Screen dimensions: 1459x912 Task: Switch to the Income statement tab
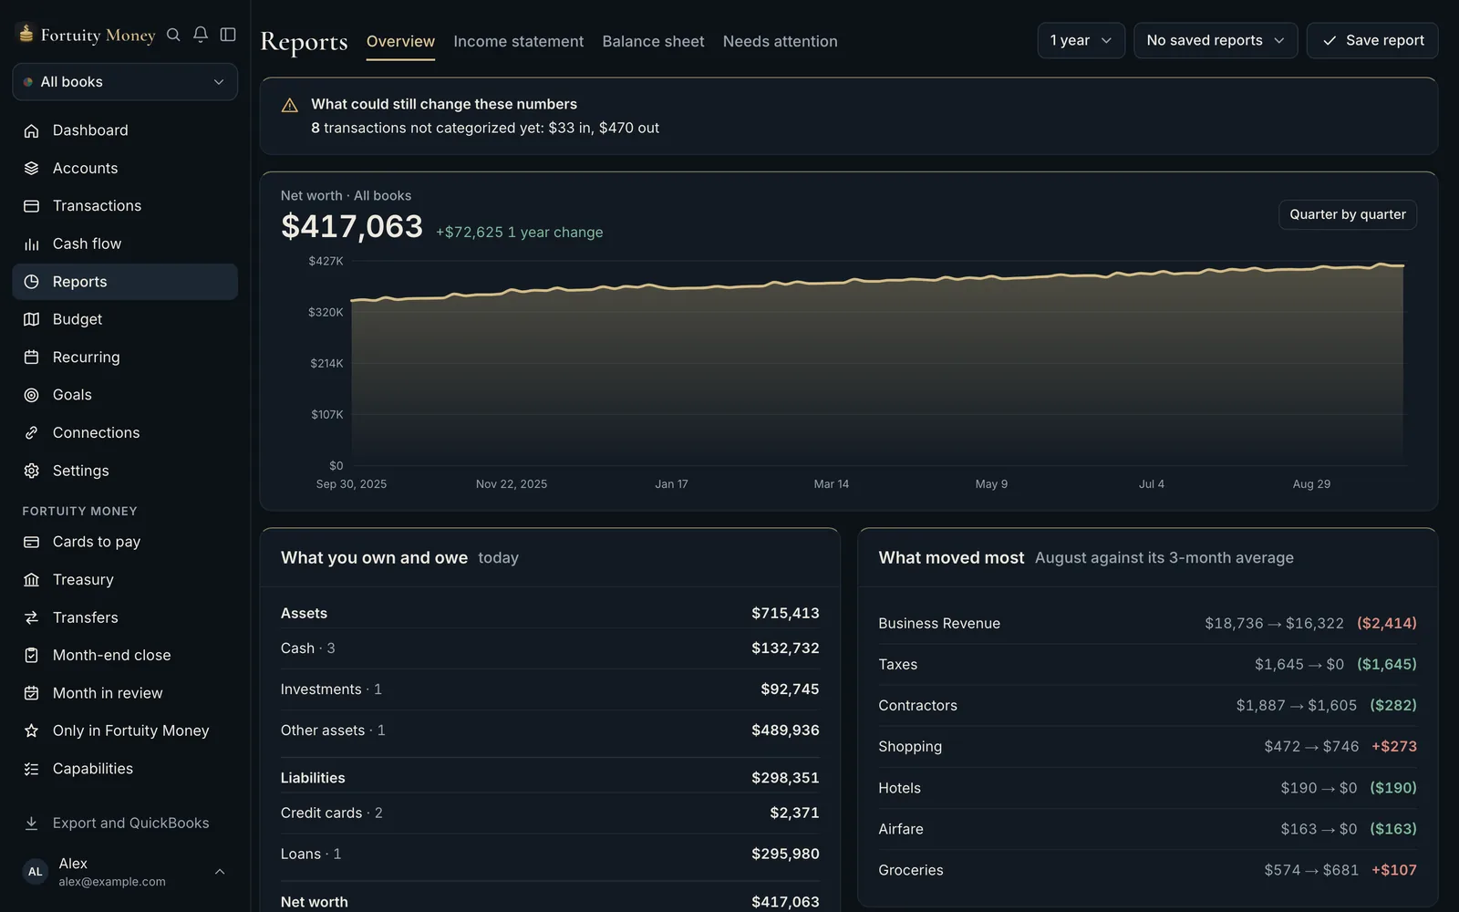pos(518,42)
